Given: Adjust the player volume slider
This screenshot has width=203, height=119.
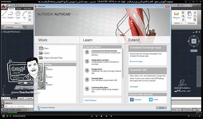Looking at the screenshot, I should [x=195, y=116].
